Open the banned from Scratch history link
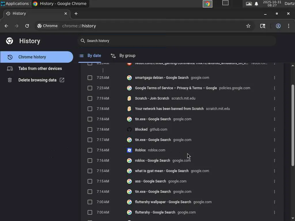The image size is (295, 221). (169, 109)
